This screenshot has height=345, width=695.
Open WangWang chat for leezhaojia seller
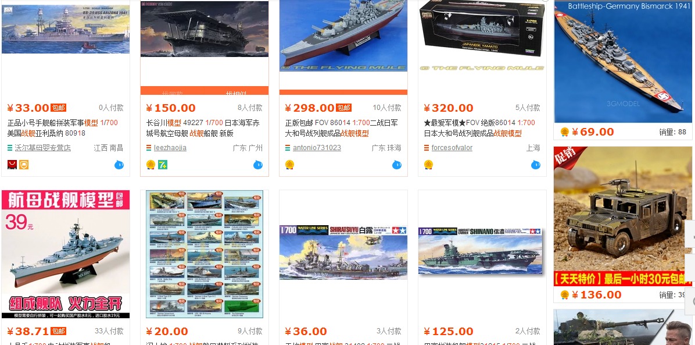(x=258, y=165)
